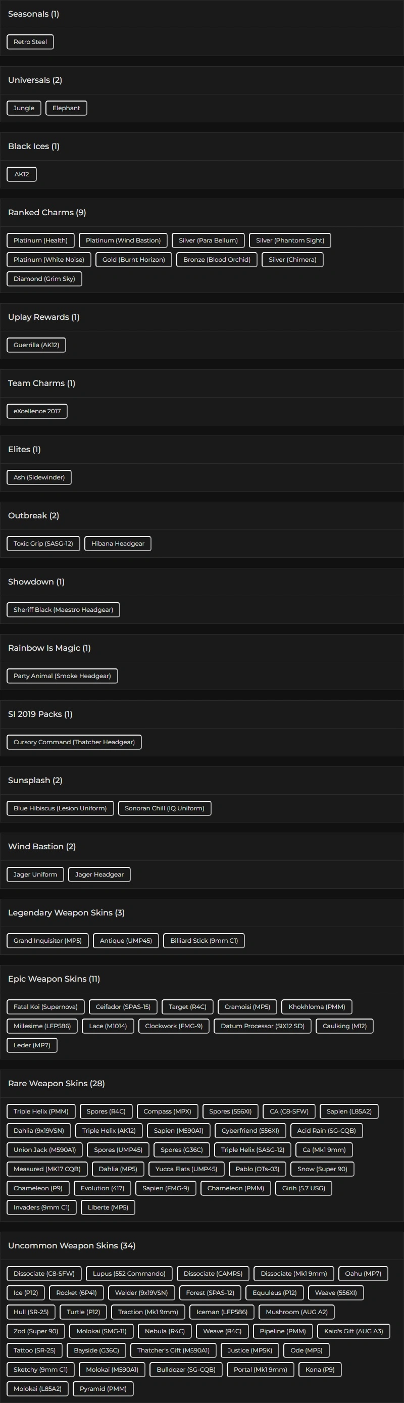This screenshot has height=1403, width=404.
Task: Click Party Animal (Smoke Headgear) tag
Action: pyautogui.click(x=62, y=676)
